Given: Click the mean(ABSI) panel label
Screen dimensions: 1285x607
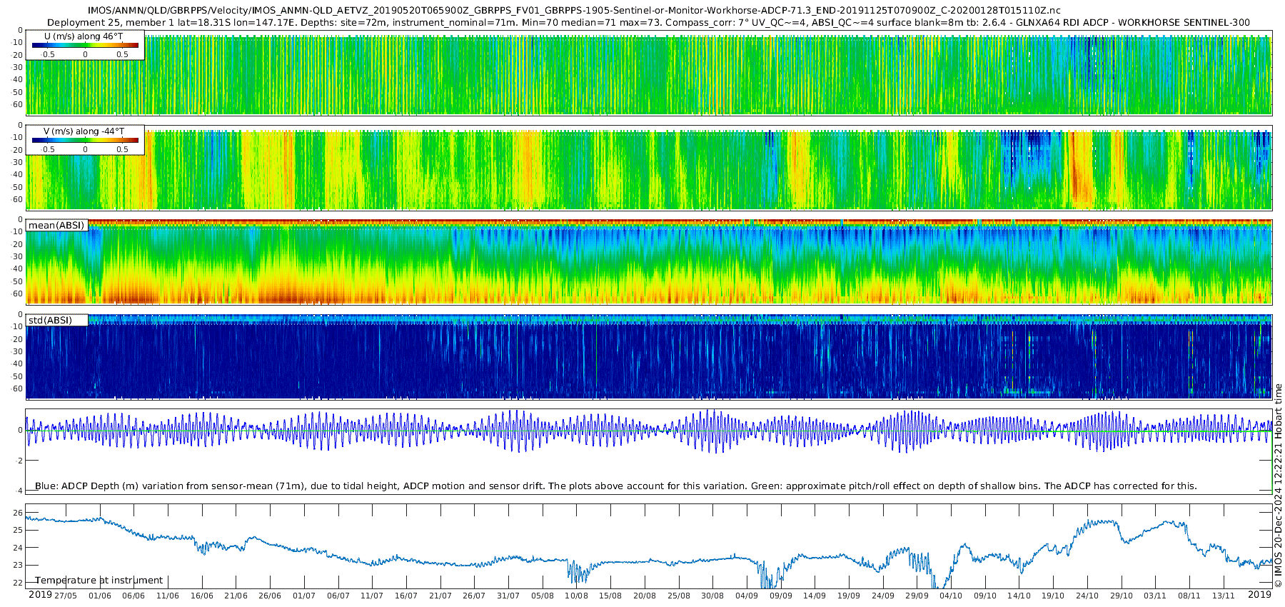Looking at the screenshot, I should pos(56,226).
